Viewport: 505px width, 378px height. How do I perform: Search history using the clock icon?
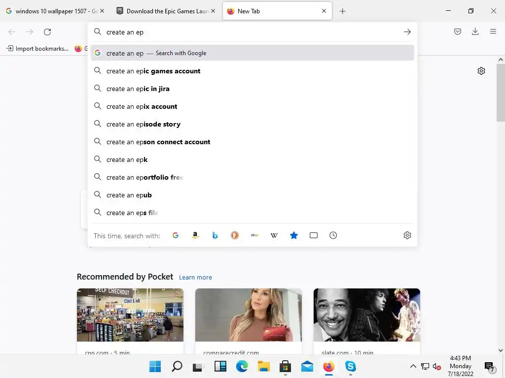coord(333,235)
